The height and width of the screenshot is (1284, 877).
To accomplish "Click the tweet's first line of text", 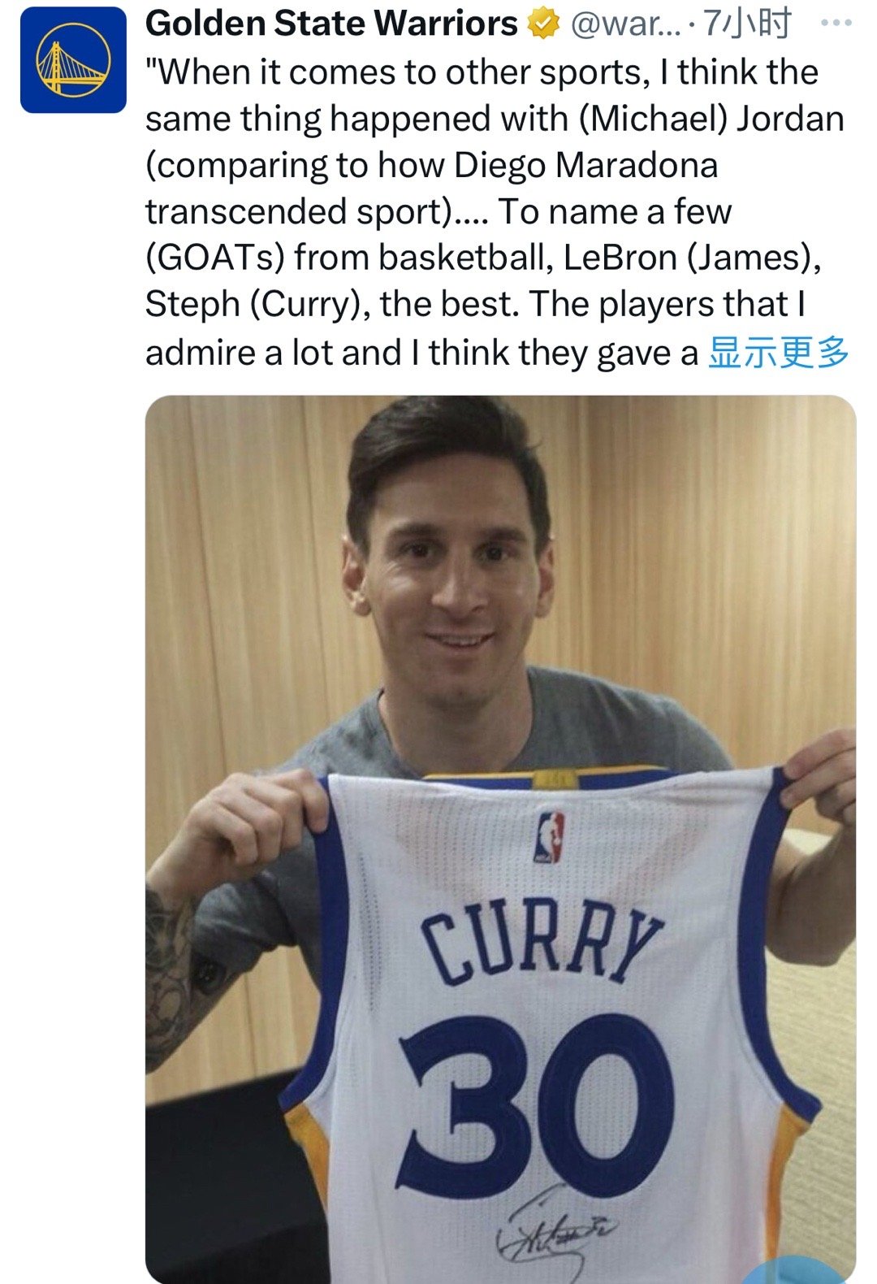I will point(482,72).
